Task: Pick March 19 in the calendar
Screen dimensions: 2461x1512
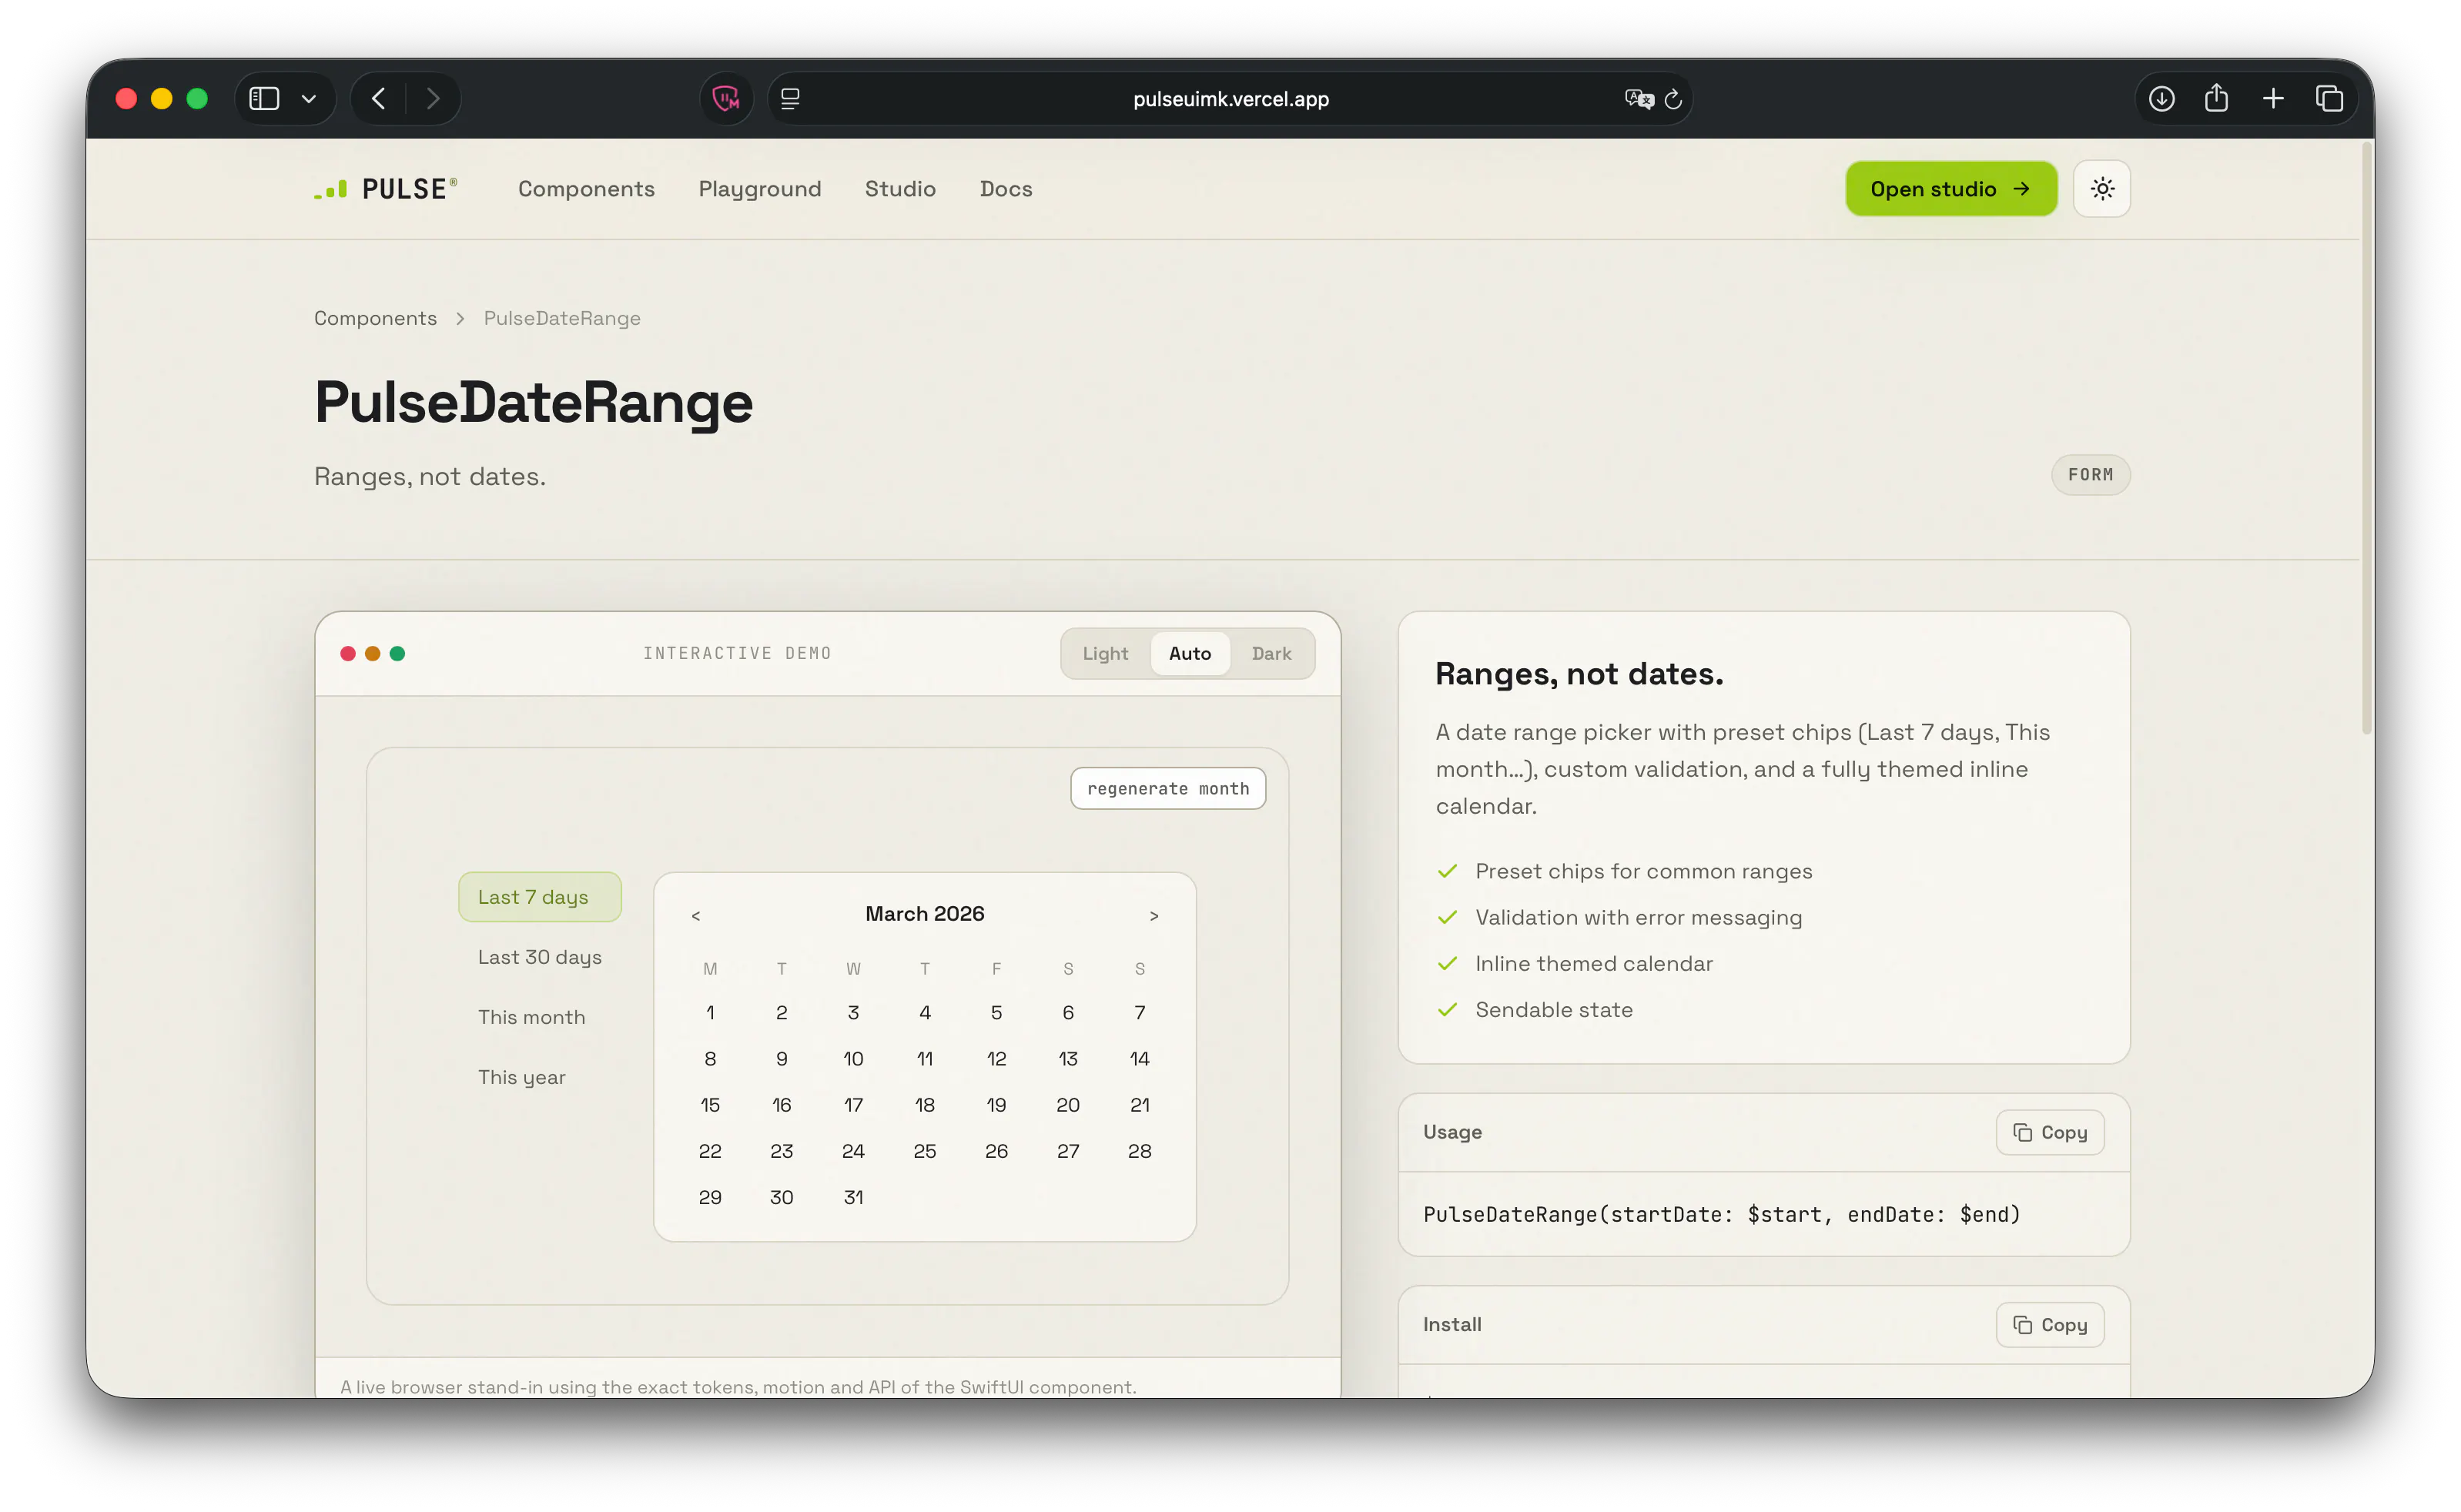Action: (x=996, y=1105)
